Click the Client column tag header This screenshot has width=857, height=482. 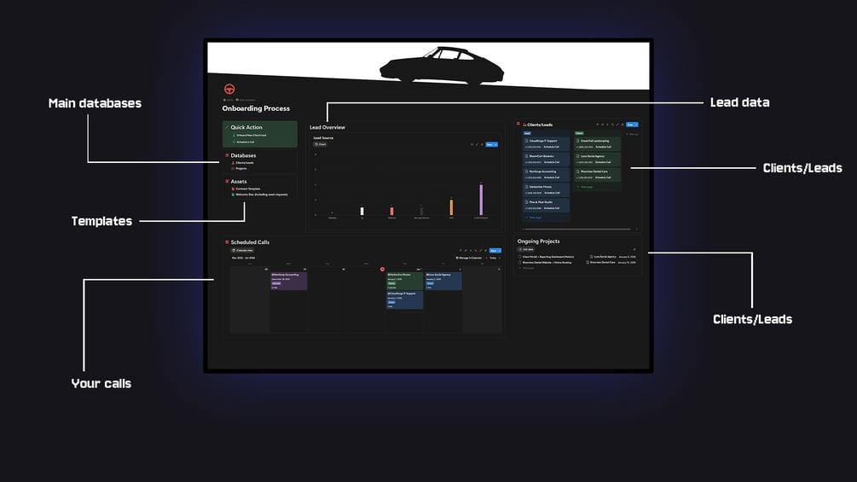coord(579,133)
